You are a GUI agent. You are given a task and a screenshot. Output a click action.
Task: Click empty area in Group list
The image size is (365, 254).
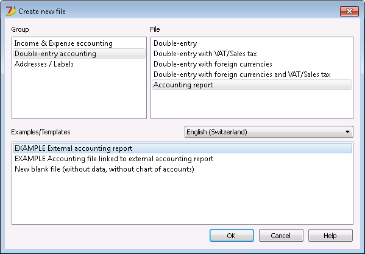[x=79, y=93]
